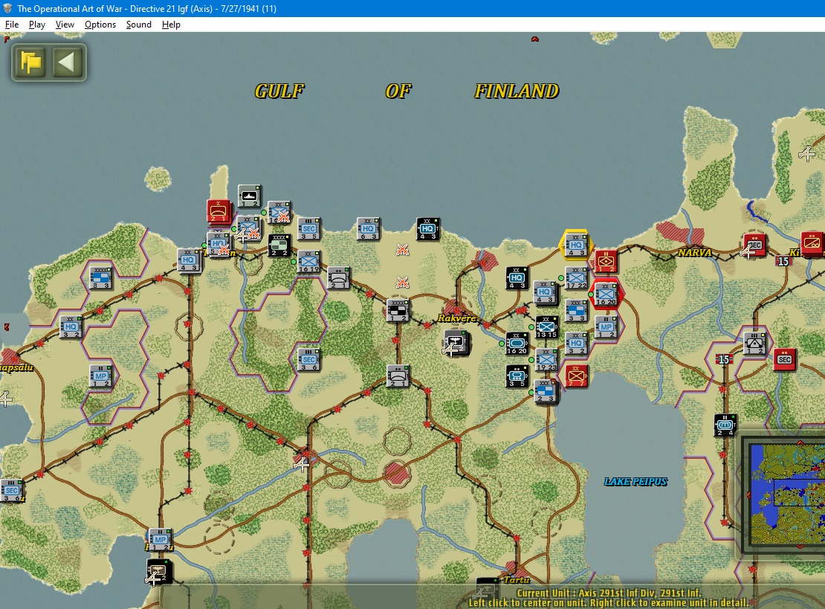
Task: Click the 15 flag marker east of Narva
Action: pos(783,261)
